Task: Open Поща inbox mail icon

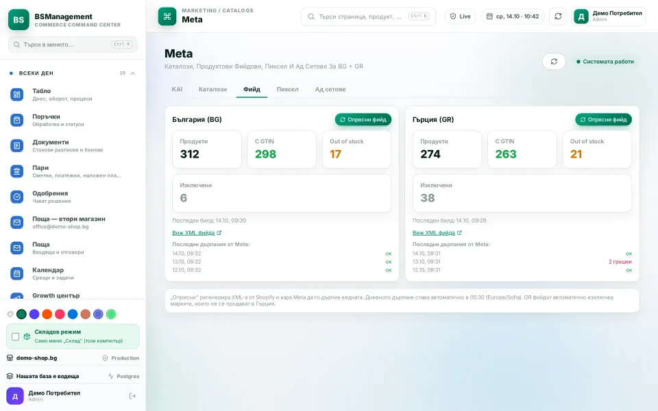Action: click(16, 248)
